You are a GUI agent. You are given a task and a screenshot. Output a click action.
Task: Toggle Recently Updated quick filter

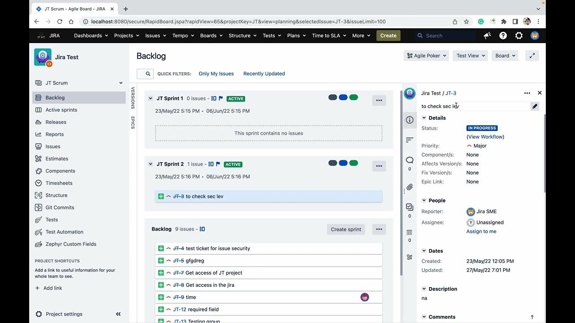pos(264,74)
